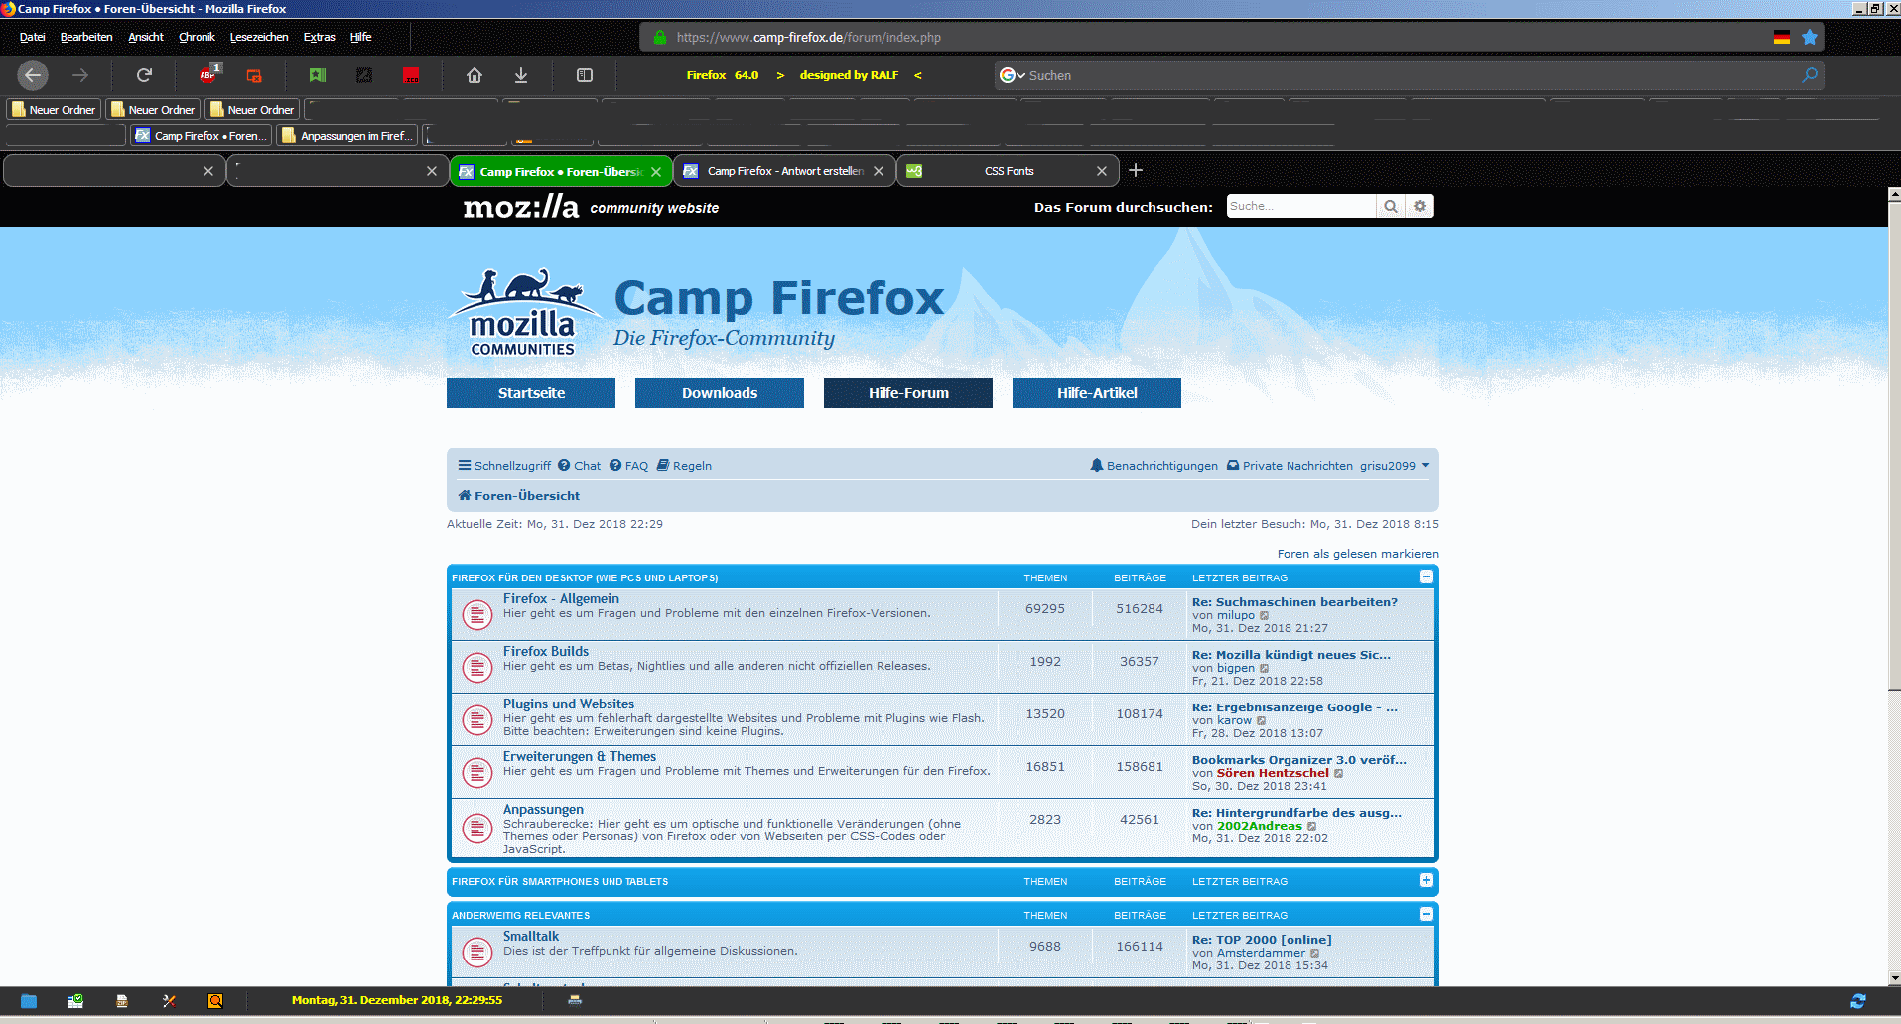The width and height of the screenshot is (1901, 1024).
Task: Click Foren als gelesen markieren link
Action: (x=1358, y=554)
